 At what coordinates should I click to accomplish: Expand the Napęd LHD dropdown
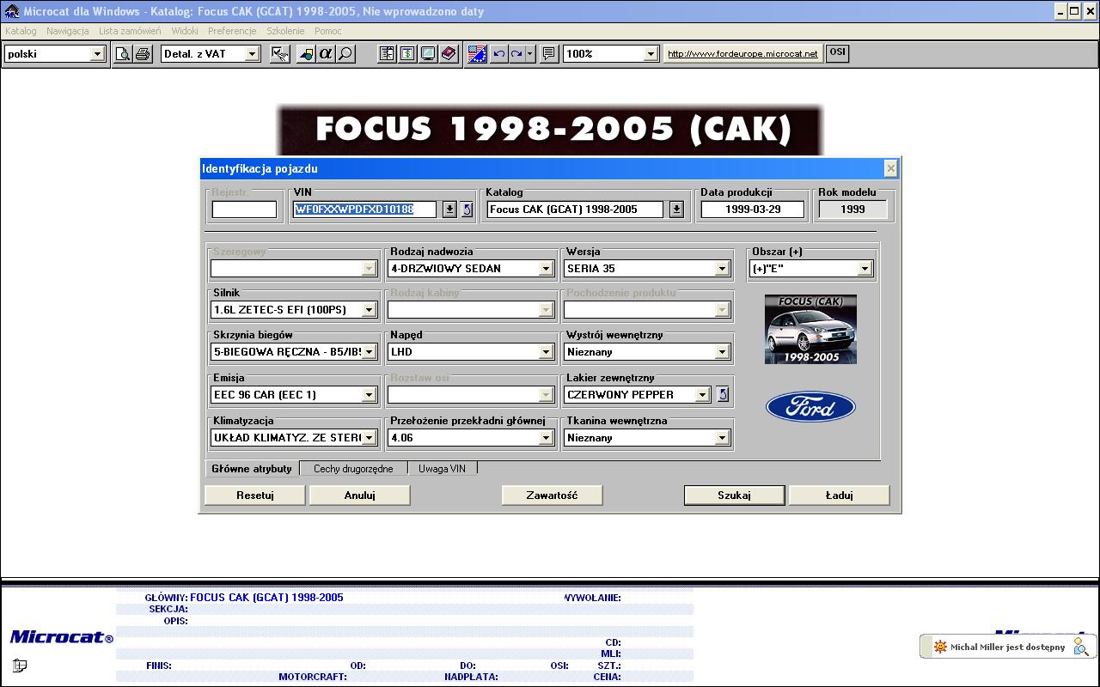tap(546, 351)
